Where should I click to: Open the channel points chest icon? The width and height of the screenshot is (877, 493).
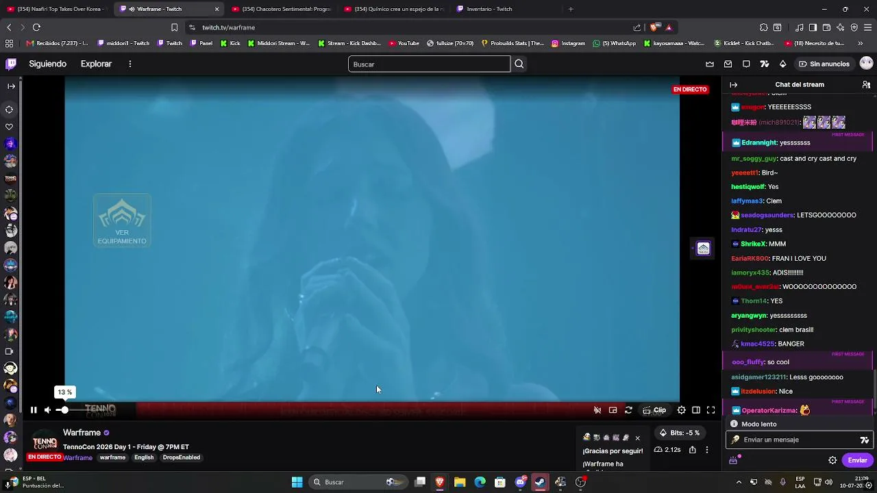coord(733,460)
